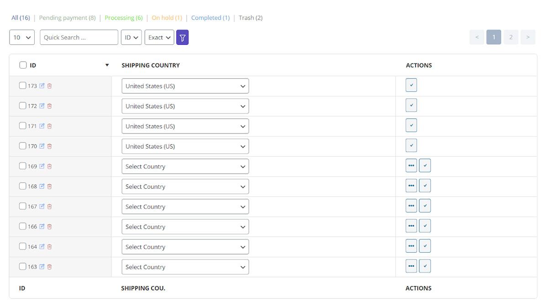
Task: Click the trash icon for order 172
Action: [49, 106]
